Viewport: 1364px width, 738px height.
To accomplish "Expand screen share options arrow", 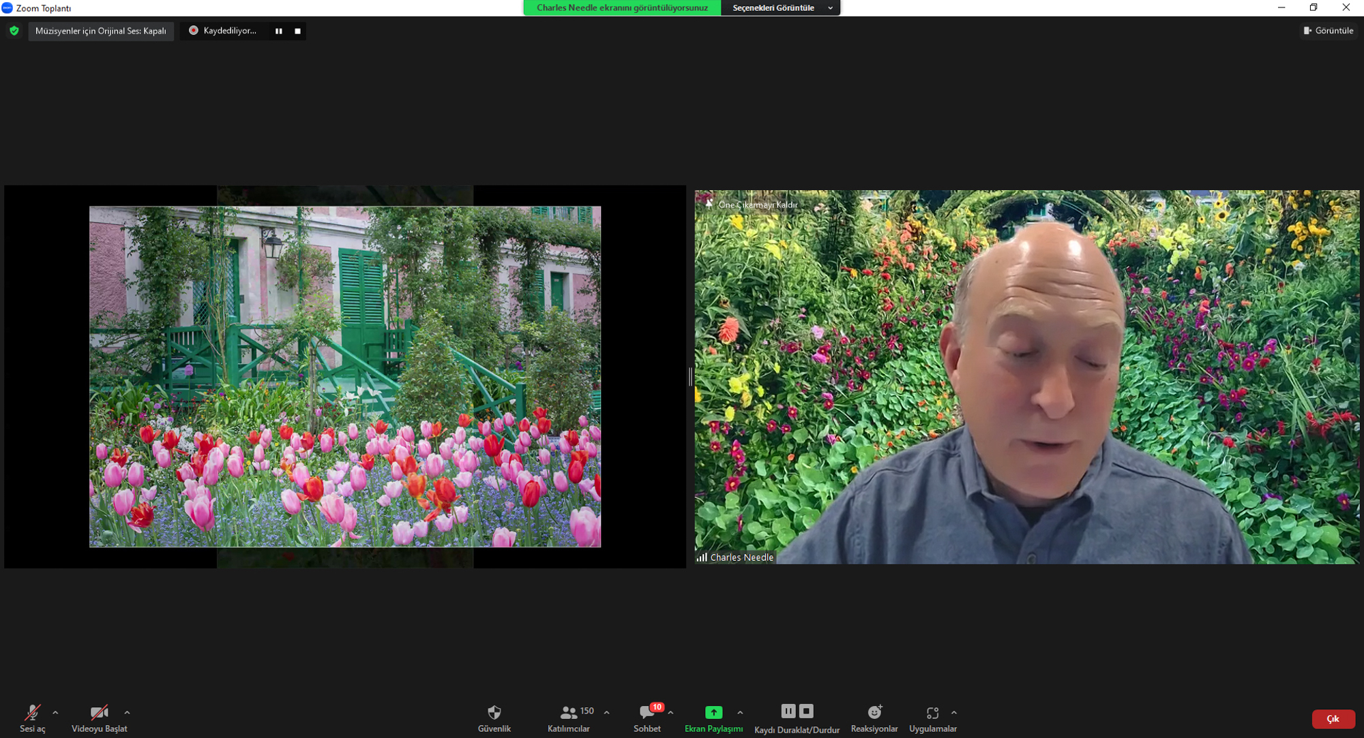I will [x=740, y=713].
